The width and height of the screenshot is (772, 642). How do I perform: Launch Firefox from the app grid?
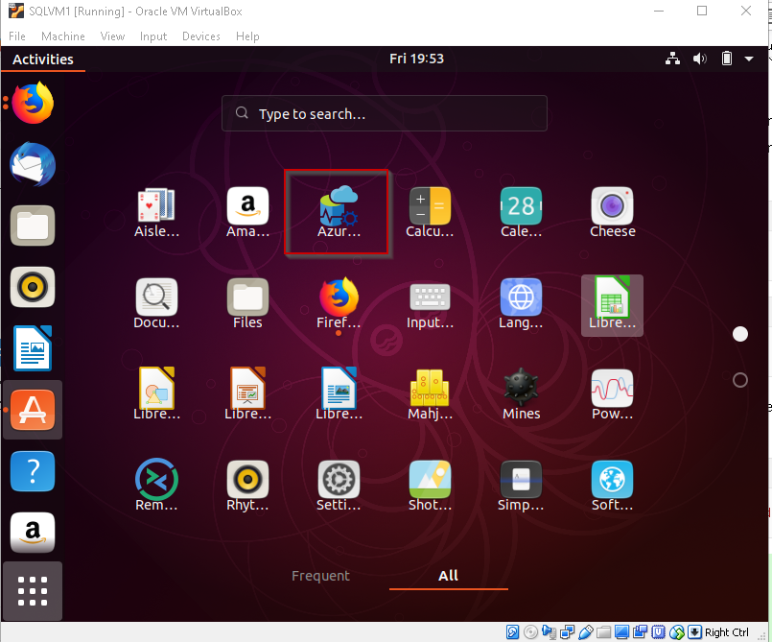pos(339,304)
